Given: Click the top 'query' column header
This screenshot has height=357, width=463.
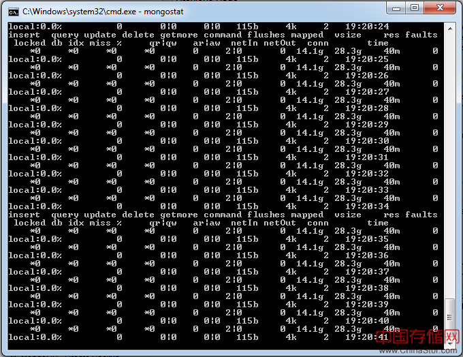Looking at the screenshot, I should coord(65,35).
